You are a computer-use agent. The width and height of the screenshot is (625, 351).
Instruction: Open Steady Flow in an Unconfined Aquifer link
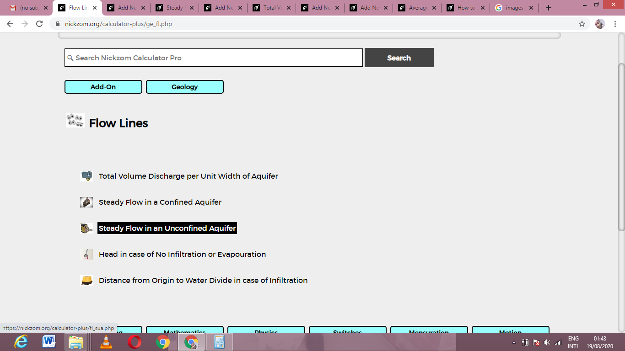click(167, 228)
